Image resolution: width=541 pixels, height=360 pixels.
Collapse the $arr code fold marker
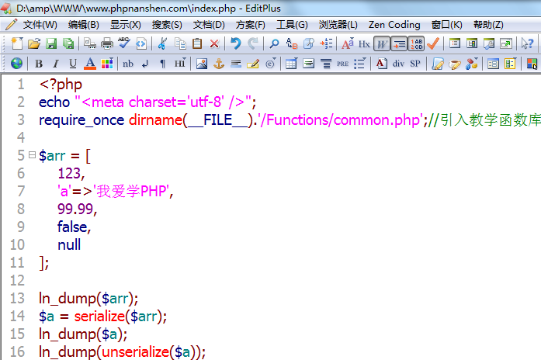point(32,155)
